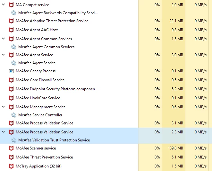Click shield icon of parent McAfee Agent Service
Viewport: 212px width, 171px height.
11,55
